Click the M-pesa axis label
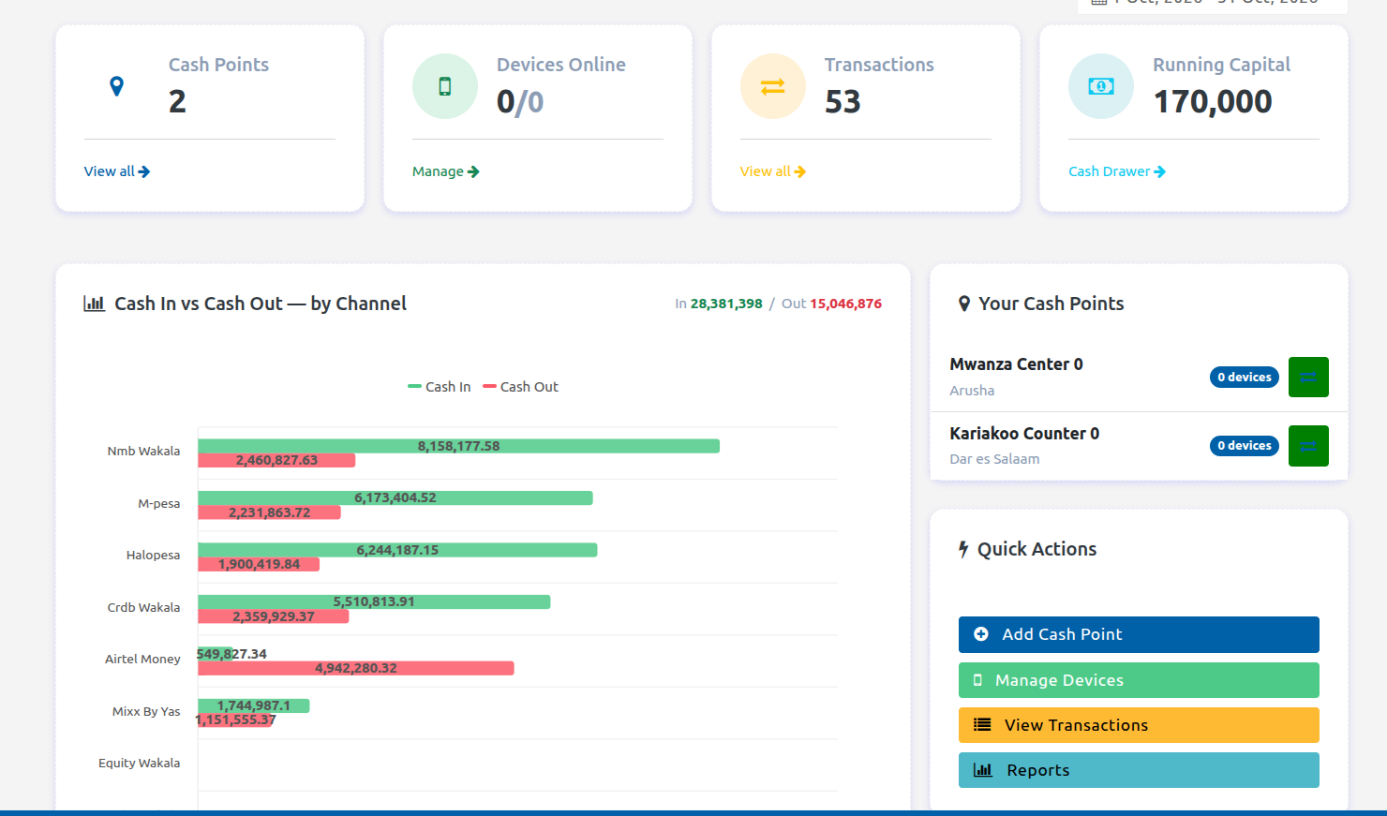 [x=159, y=503]
